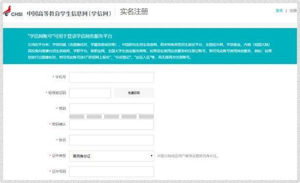Screen dimensions: 300x183
Task: Focus the 短信验证码 input box
Action: coord(90,93)
